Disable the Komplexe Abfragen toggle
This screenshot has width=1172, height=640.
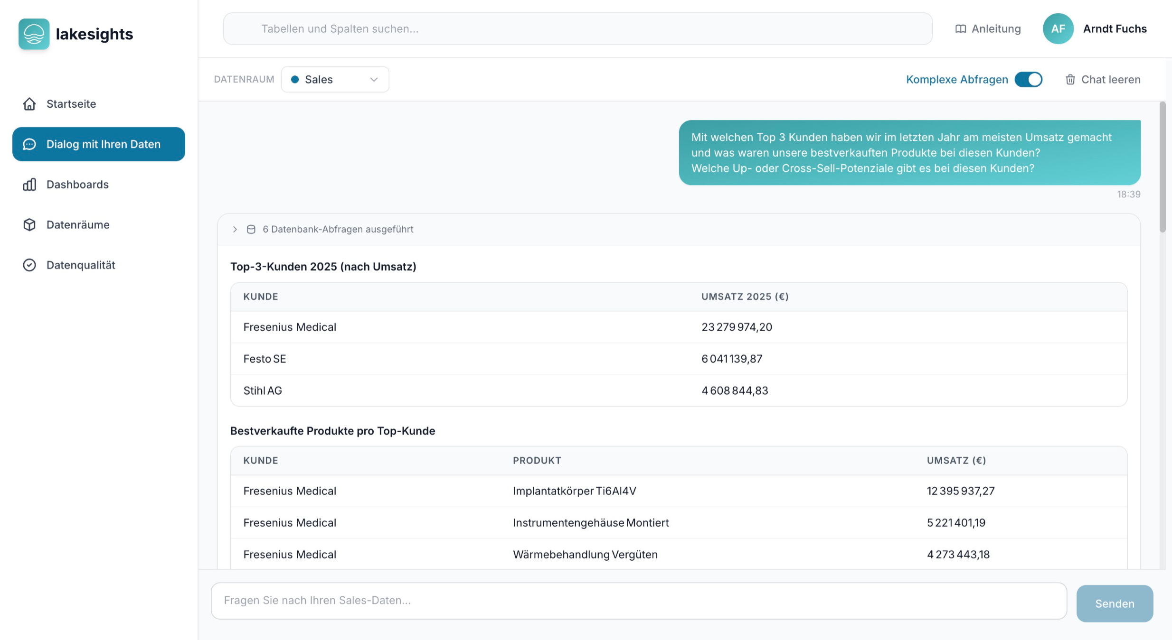(x=1029, y=79)
